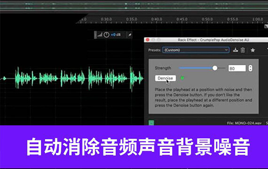Image resolution: width=268 pixels, height=169 pixels.
Task: Toggle the green effect power button
Action: pyautogui.click(x=151, y=123)
